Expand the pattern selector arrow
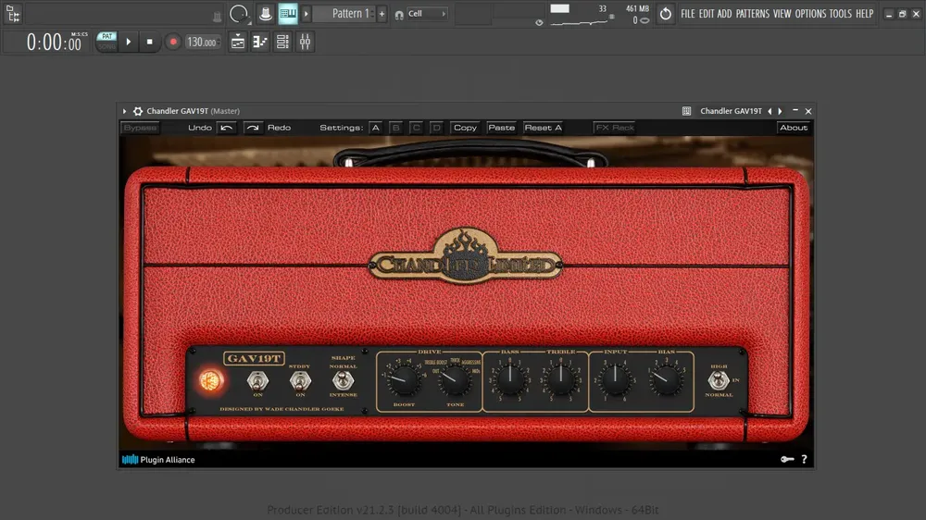Image resolution: width=926 pixels, height=520 pixels. click(306, 14)
